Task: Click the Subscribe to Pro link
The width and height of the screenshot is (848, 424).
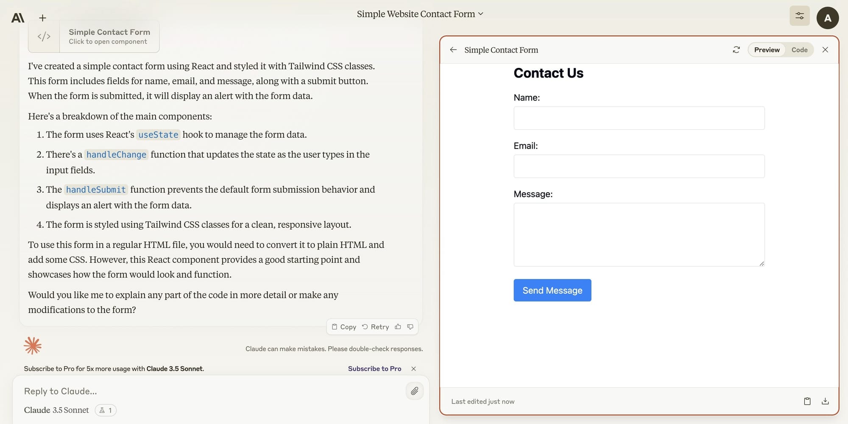Action: click(374, 368)
